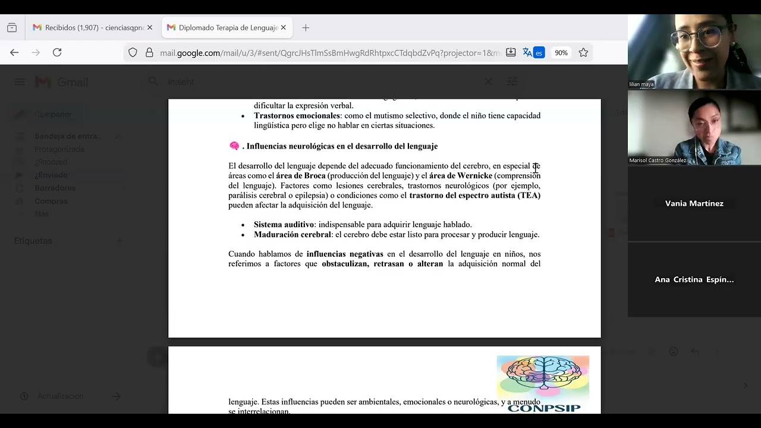Click the brain emoji beside the heading

coord(234,146)
